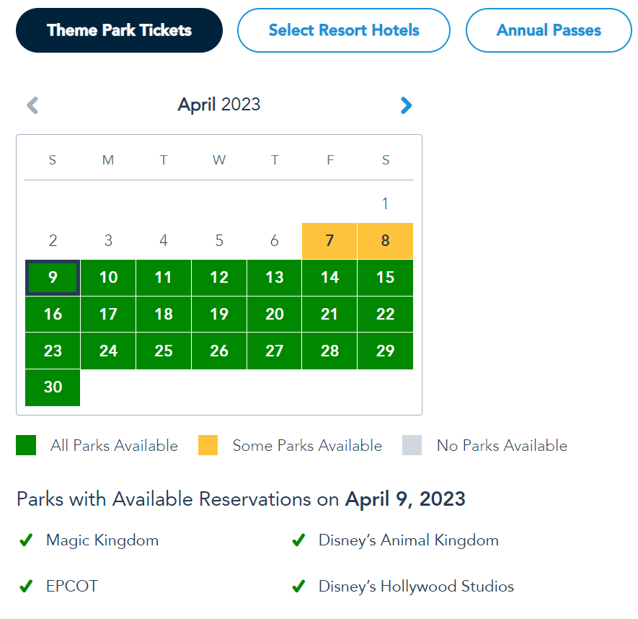Image resolution: width=638 pixels, height=619 pixels.
Task: Click the yellow Some Parks Available swatch
Action: (x=208, y=446)
